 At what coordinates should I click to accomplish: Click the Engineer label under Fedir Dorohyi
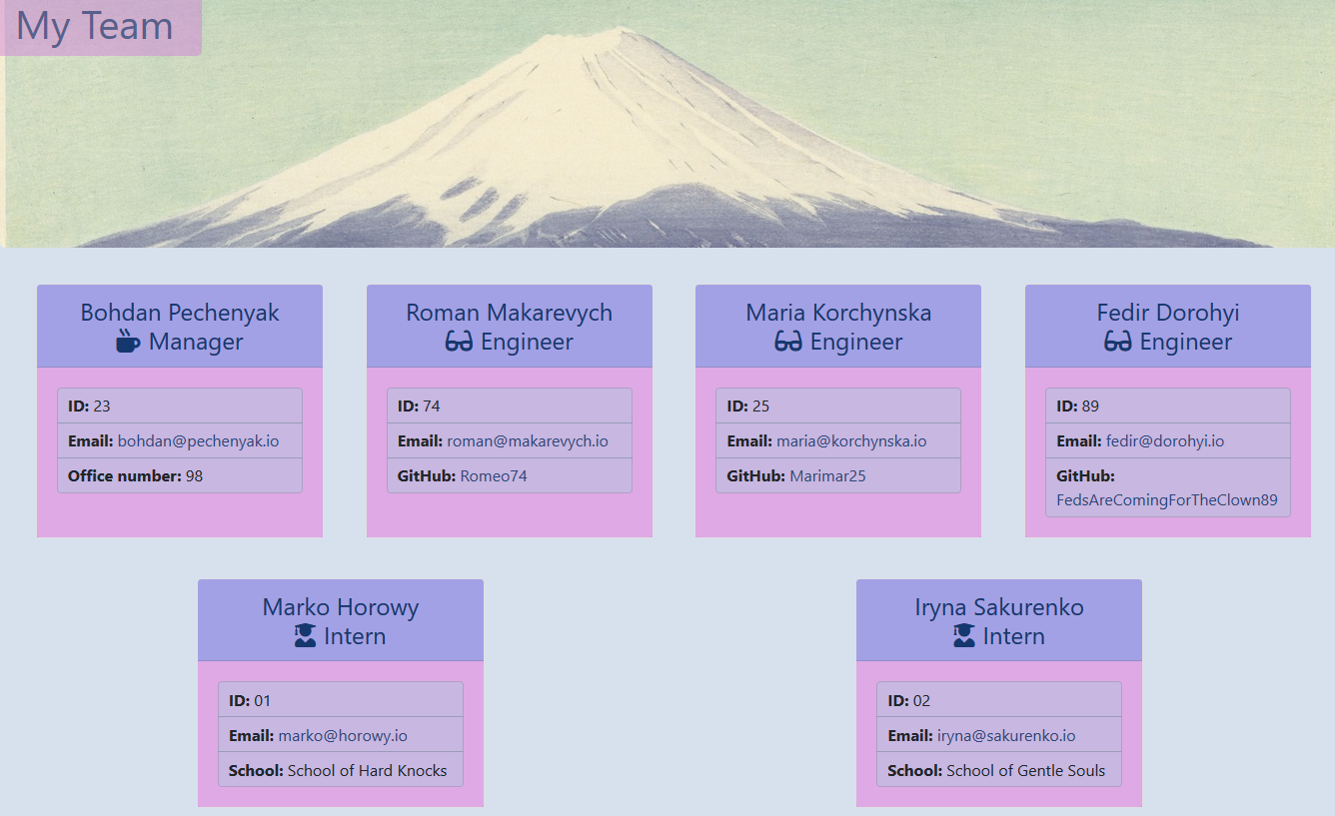click(x=1186, y=342)
